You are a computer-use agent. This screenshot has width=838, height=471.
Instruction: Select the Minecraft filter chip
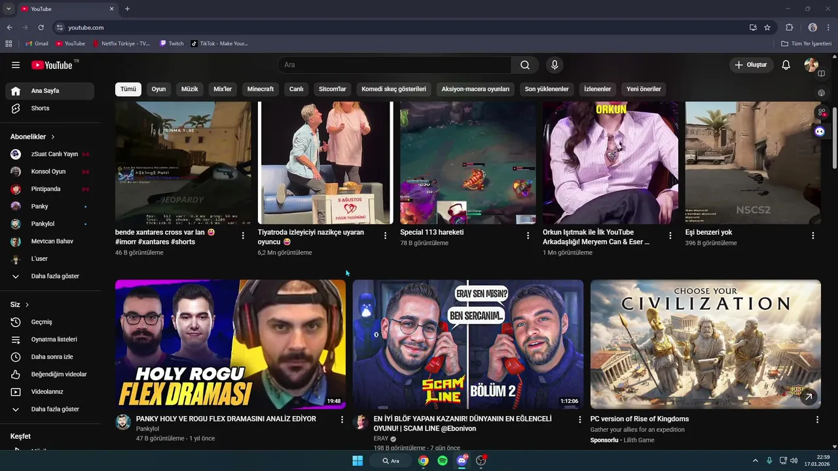click(x=261, y=89)
